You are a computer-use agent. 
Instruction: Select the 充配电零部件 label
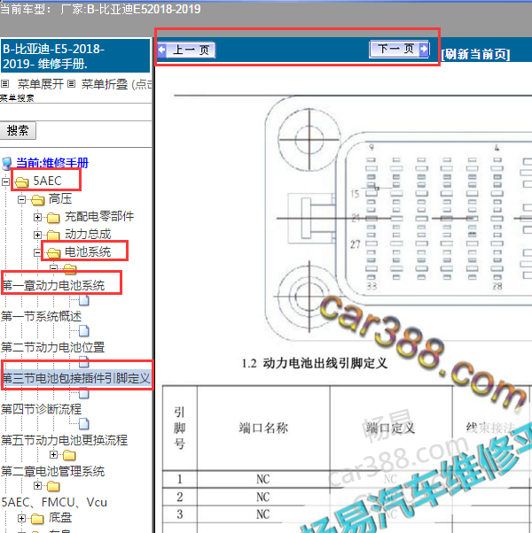click(99, 216)
